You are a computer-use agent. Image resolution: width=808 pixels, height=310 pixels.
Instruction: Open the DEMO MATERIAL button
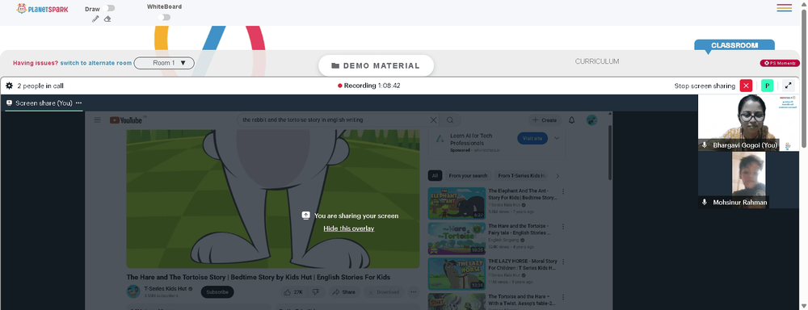377,65
